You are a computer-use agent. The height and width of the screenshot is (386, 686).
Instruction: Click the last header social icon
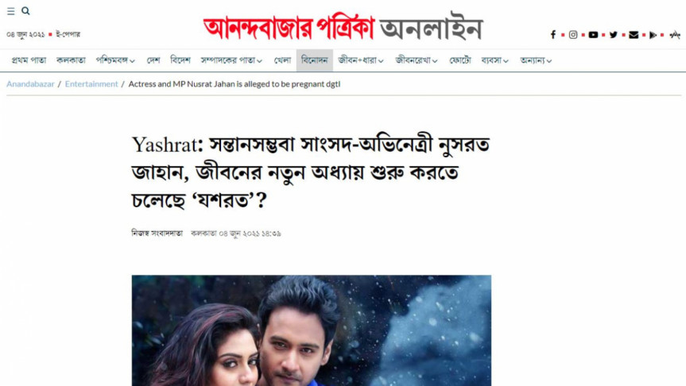(x=675, y=34)
